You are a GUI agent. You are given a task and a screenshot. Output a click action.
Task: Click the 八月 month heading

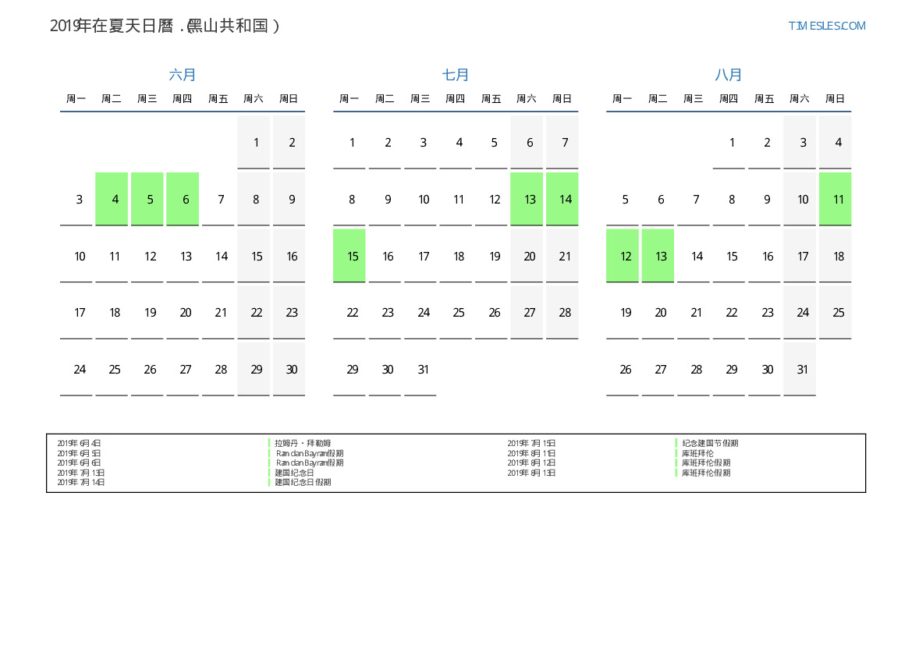pyautogui.click(x=729, y=75)
